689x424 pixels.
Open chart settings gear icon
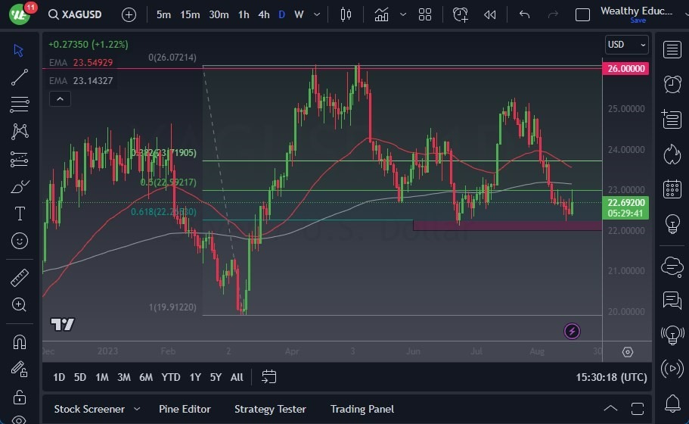click(x=627, y=352)
